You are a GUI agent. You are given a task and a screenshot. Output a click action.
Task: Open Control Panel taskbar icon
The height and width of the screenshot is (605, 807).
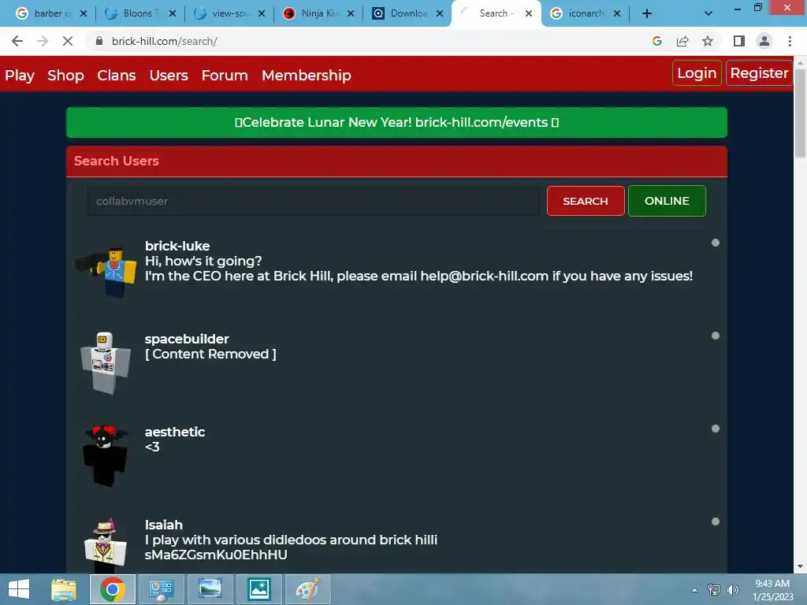tap(161, 589)
